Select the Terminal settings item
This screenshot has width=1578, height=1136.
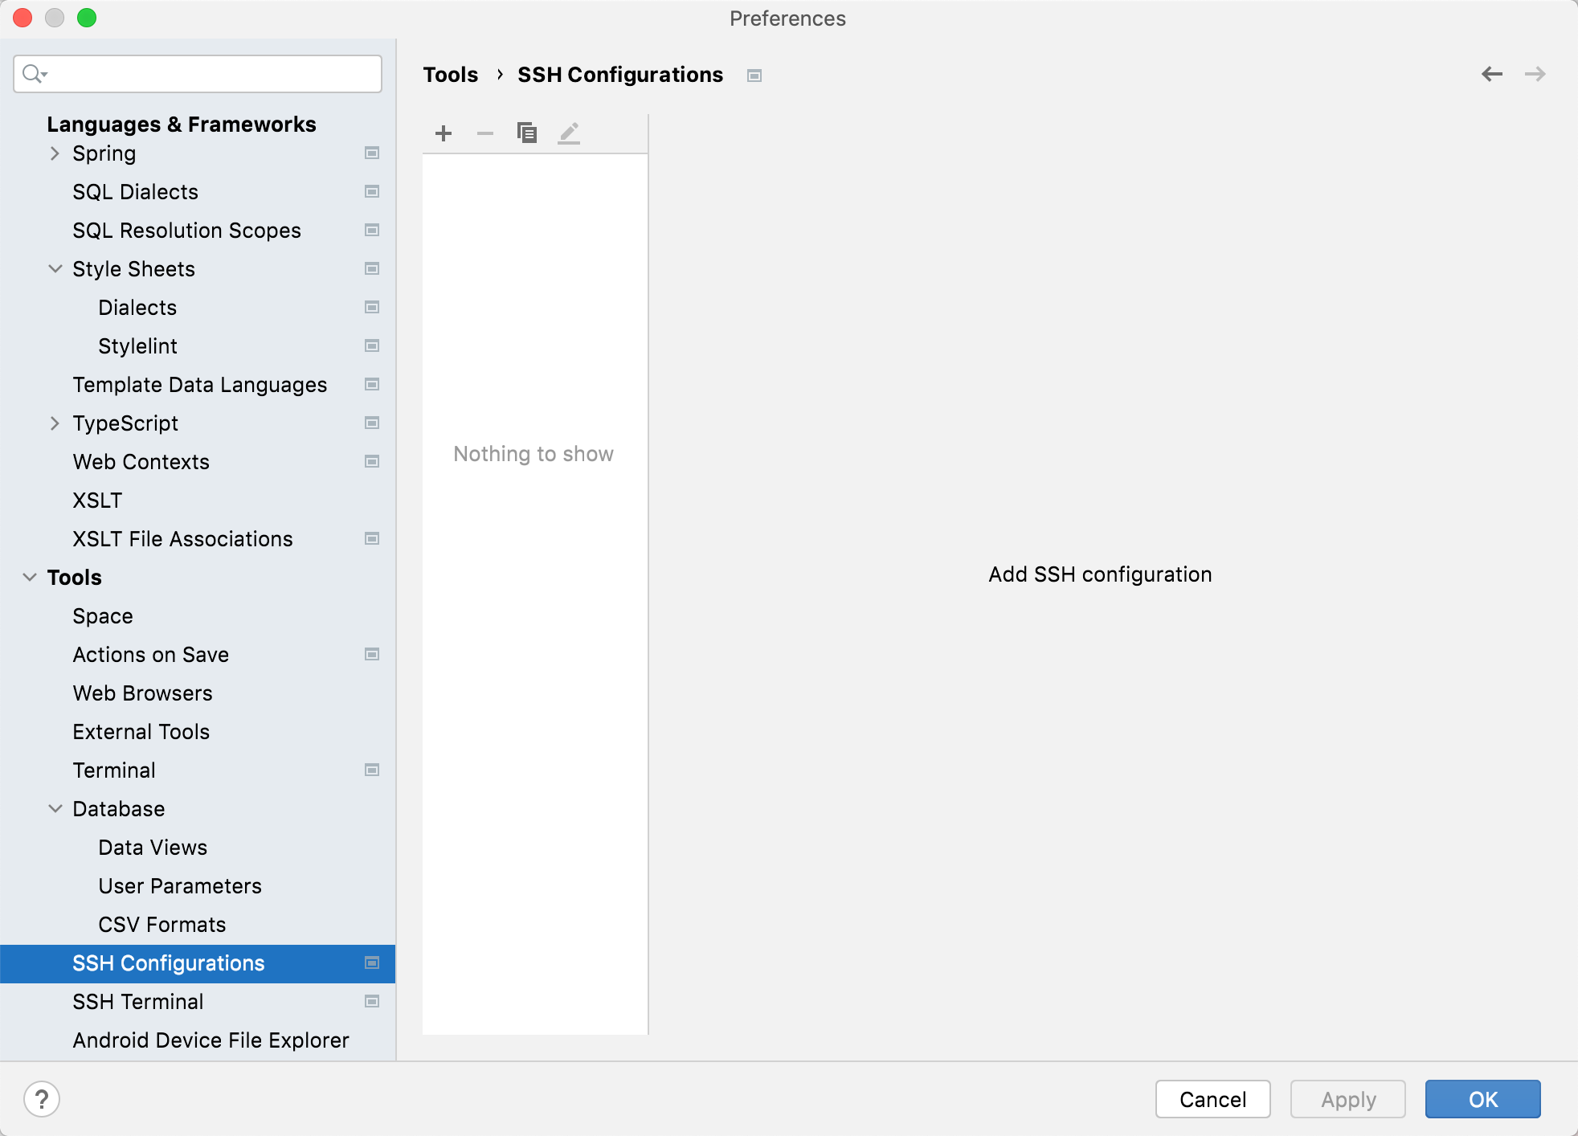pos(114,770)
